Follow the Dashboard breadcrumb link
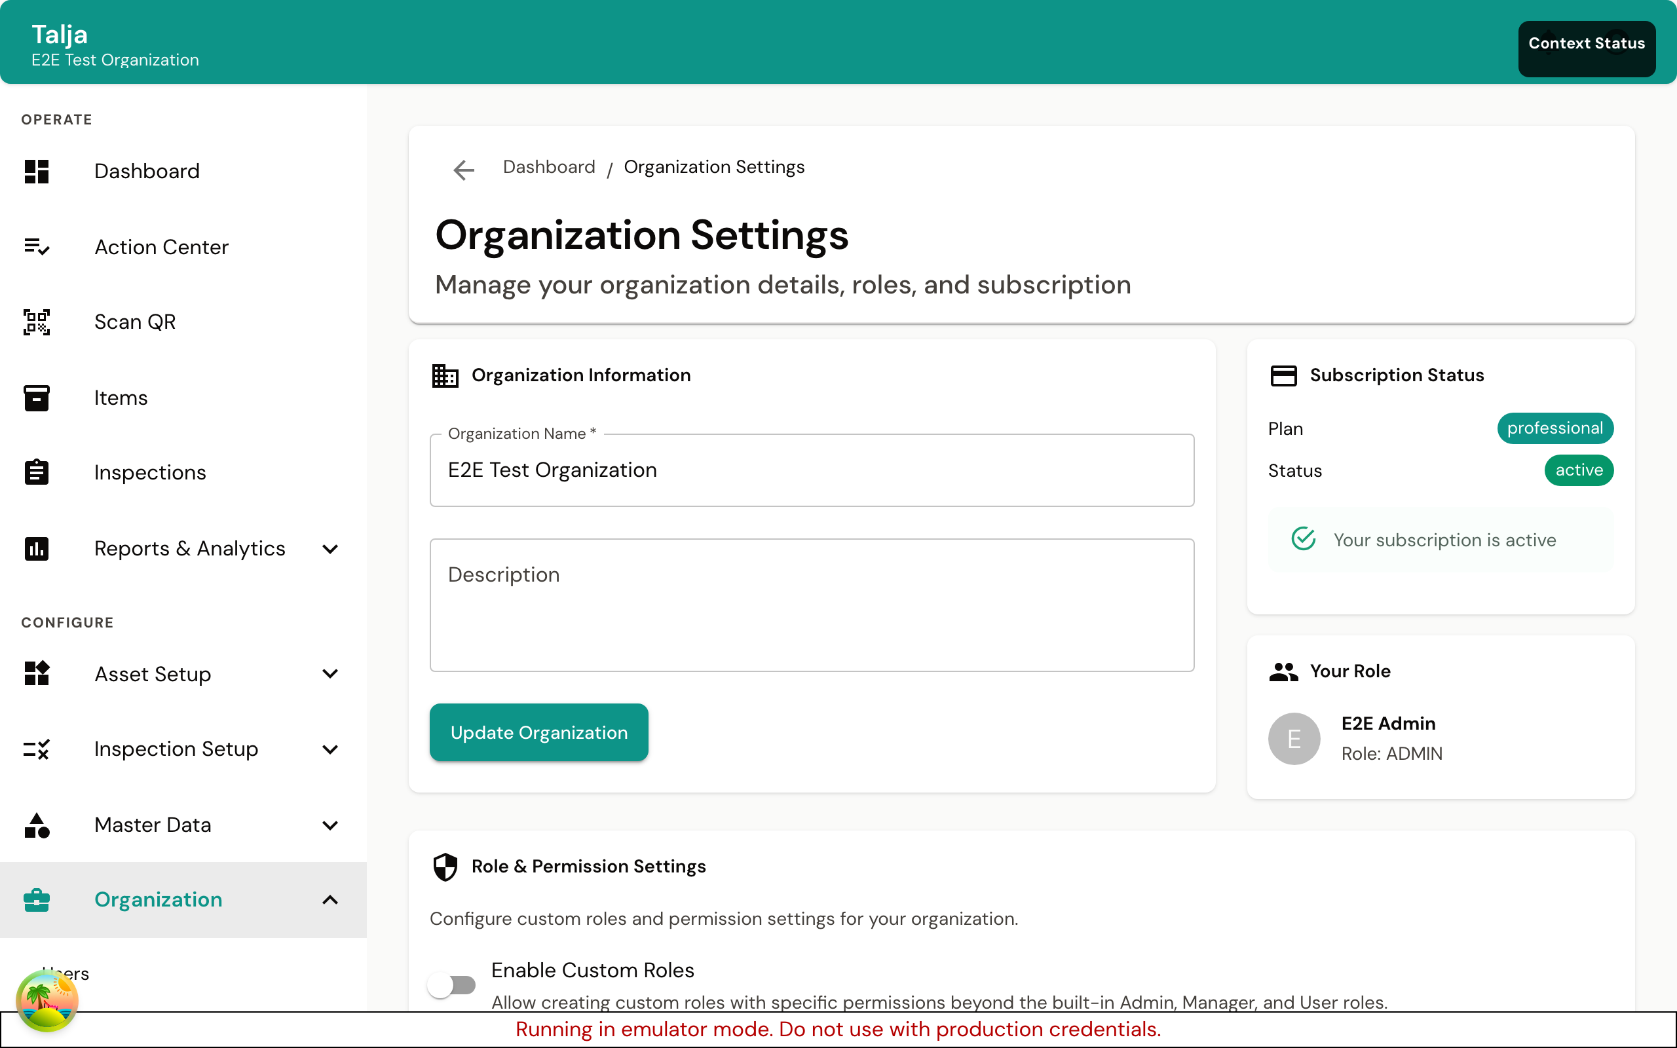Viewport: 1677px width, 1048px height. (549, 167)
